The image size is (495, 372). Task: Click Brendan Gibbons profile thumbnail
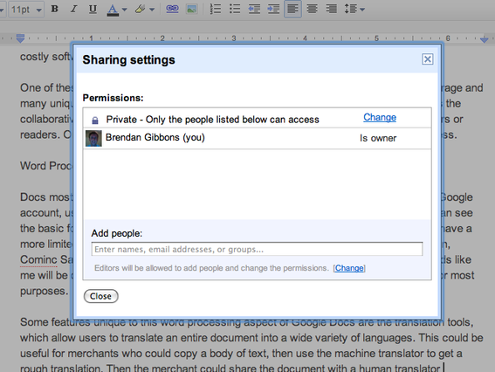click(93, 138)
